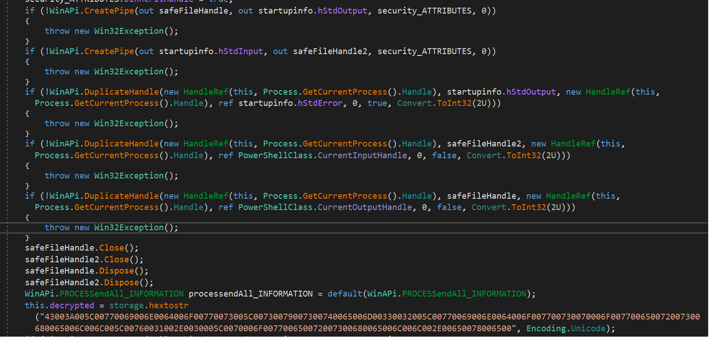Click "hStdInput" in the second CreatePipe call
The image size is (710, 338).
[x=241, y=51]
